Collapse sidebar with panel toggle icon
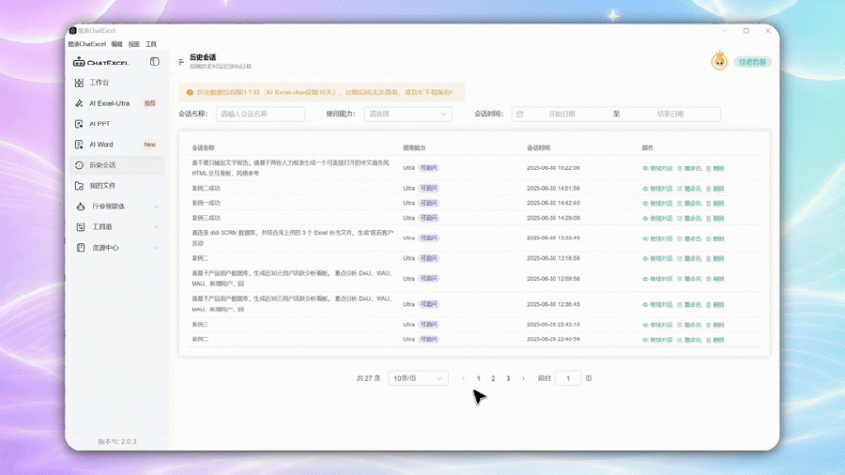Image resolution: width=845 pixels, height=475 pixels. pos(154,62)
